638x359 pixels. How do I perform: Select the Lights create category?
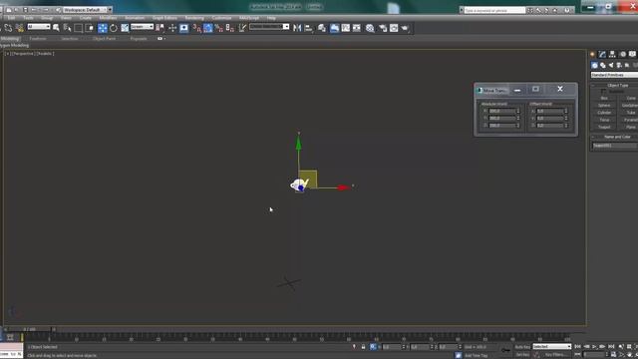611,65
